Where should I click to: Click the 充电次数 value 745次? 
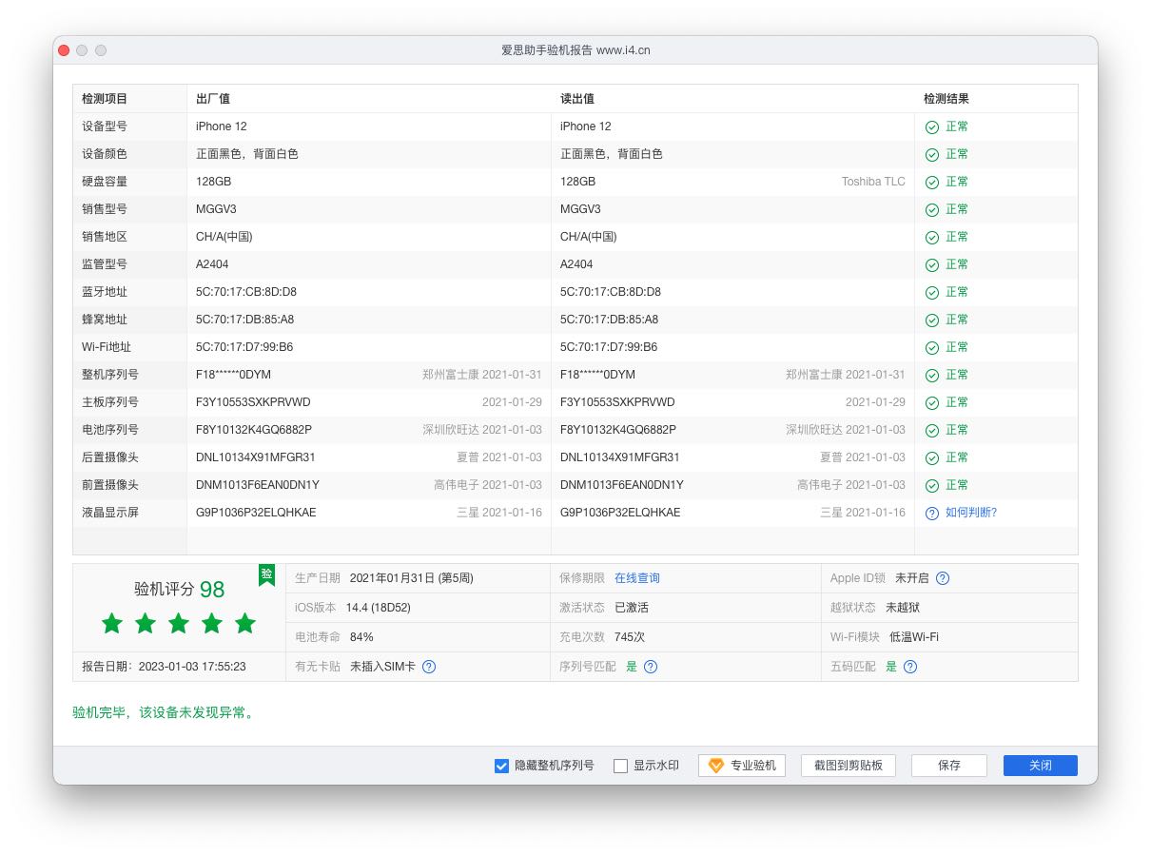(630, 637)
